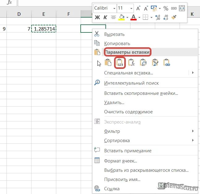Click the globe Link icon
Viewport: 200px width, 194px height.
(97, 188)
